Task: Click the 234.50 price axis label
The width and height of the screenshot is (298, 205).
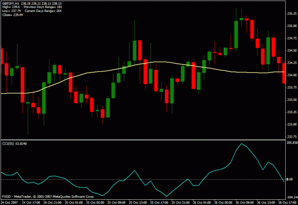Action: point(292,50)
